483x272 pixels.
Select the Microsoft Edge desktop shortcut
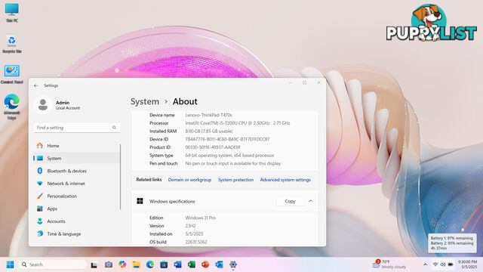pyautogui.click(x=12, y=107)
